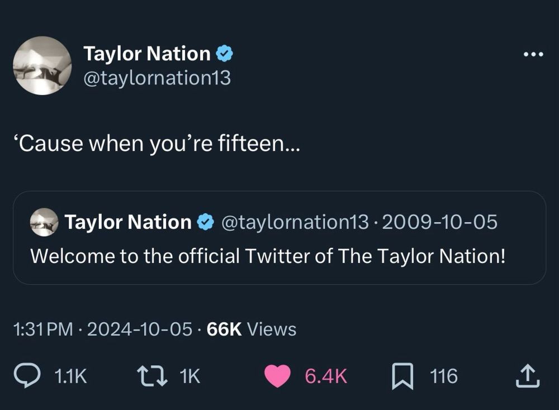Click the share upload icon
Viewport: 559px width, 410px height.
(x=528, y=376)
